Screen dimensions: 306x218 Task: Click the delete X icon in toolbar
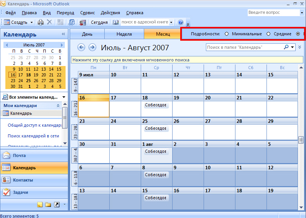(x=49, y=22)
